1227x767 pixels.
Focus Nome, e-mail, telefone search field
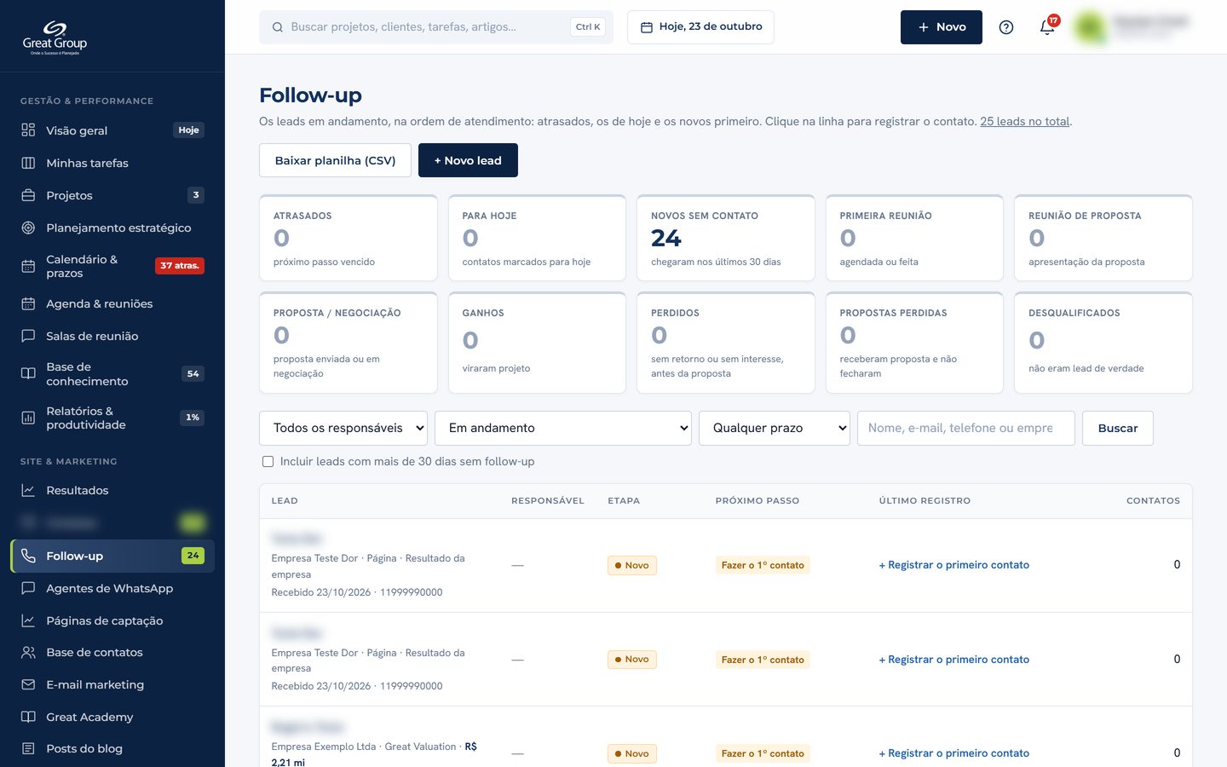[966, 428]
